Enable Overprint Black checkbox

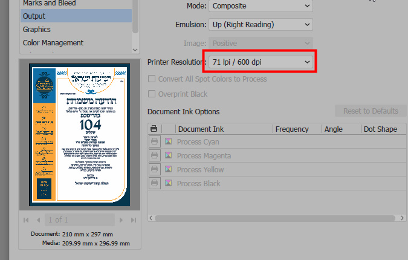152,94
